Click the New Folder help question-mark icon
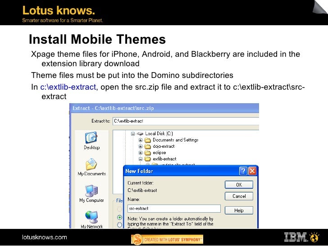 243,171
